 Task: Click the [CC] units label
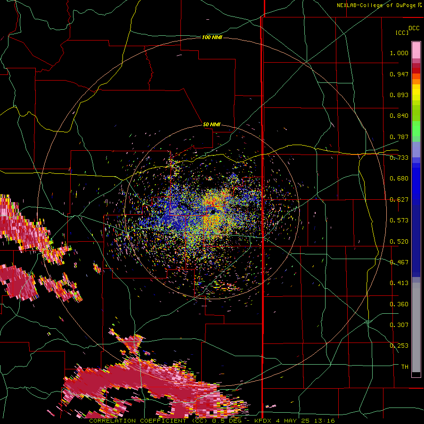point(402,33)
